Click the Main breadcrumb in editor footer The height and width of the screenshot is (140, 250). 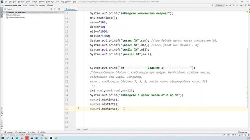pyautogui.click(x=78, y=129)
